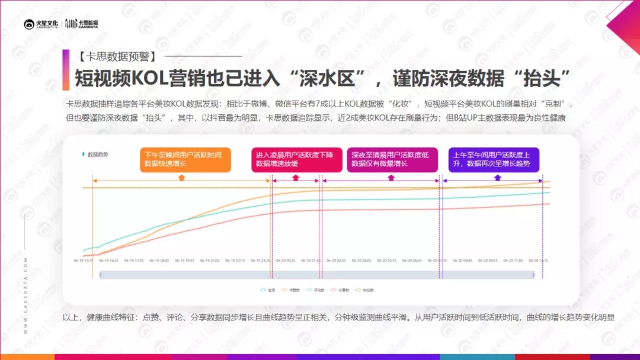Click the 【卡思数据预警】 heading

(117, 56)
